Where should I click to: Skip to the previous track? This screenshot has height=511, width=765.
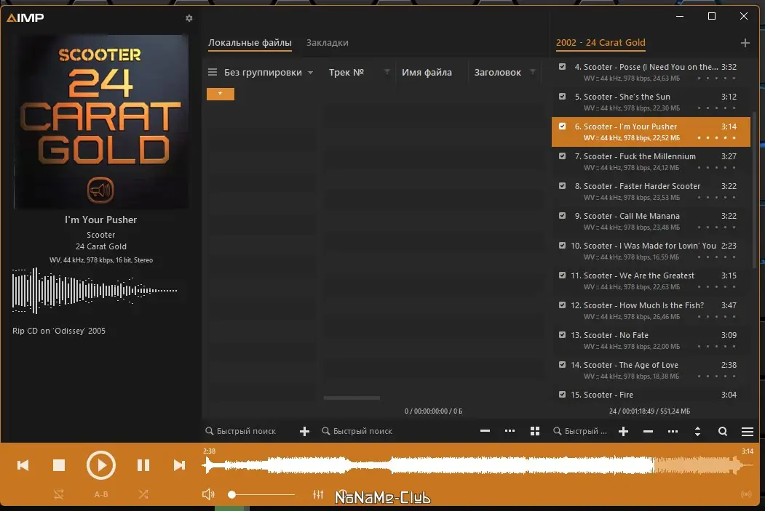tap(23, 465)
